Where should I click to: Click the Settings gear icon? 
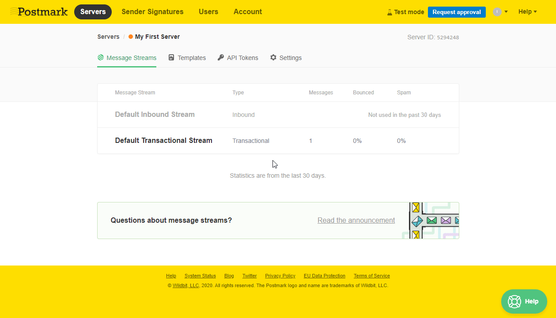273,58
